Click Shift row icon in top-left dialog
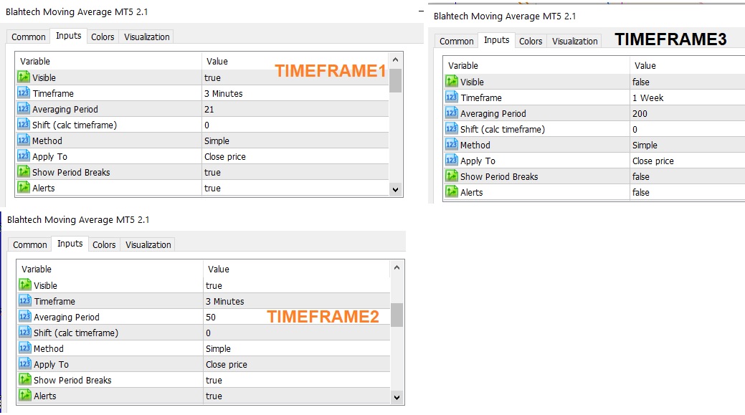 pos(23,125)
